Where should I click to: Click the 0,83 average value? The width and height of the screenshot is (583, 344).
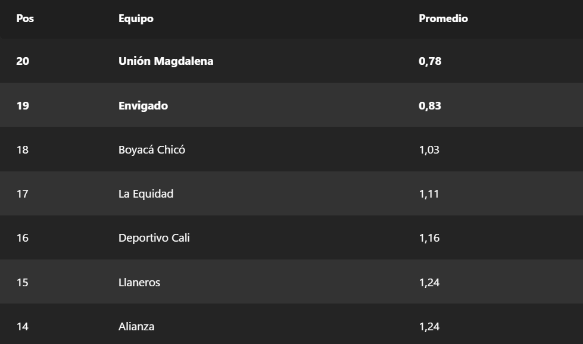point(430,106)
